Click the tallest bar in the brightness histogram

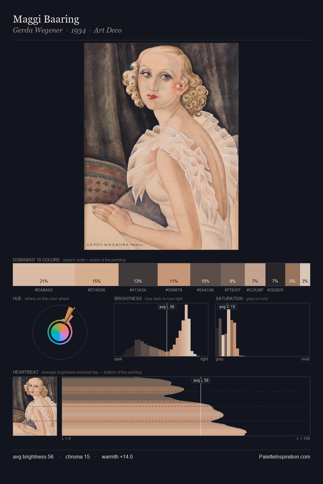[x=186, y=330]
